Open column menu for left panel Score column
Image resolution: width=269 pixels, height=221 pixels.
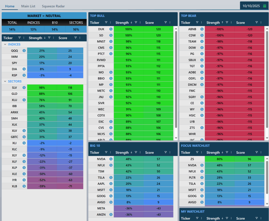tap(80, 38)
